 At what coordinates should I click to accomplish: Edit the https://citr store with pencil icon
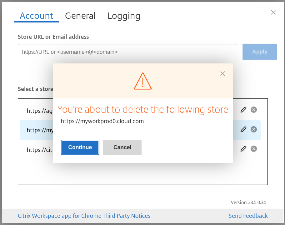point(243,149)
